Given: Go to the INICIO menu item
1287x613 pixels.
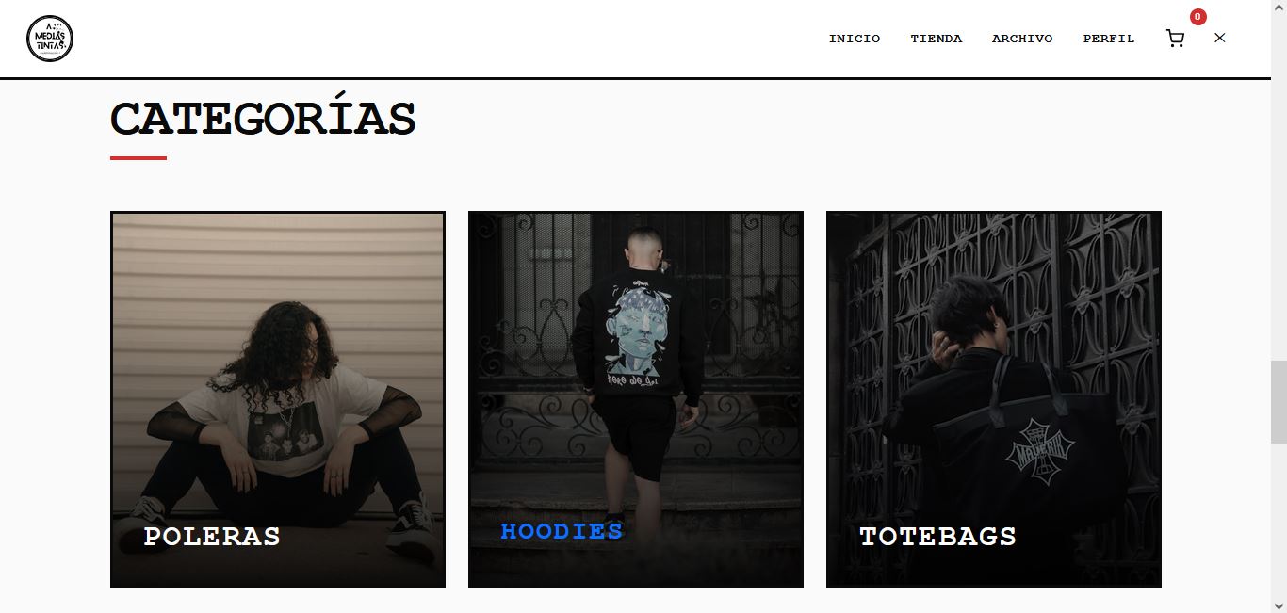Looking at the screenshot, I should click(x=855, y=39).
